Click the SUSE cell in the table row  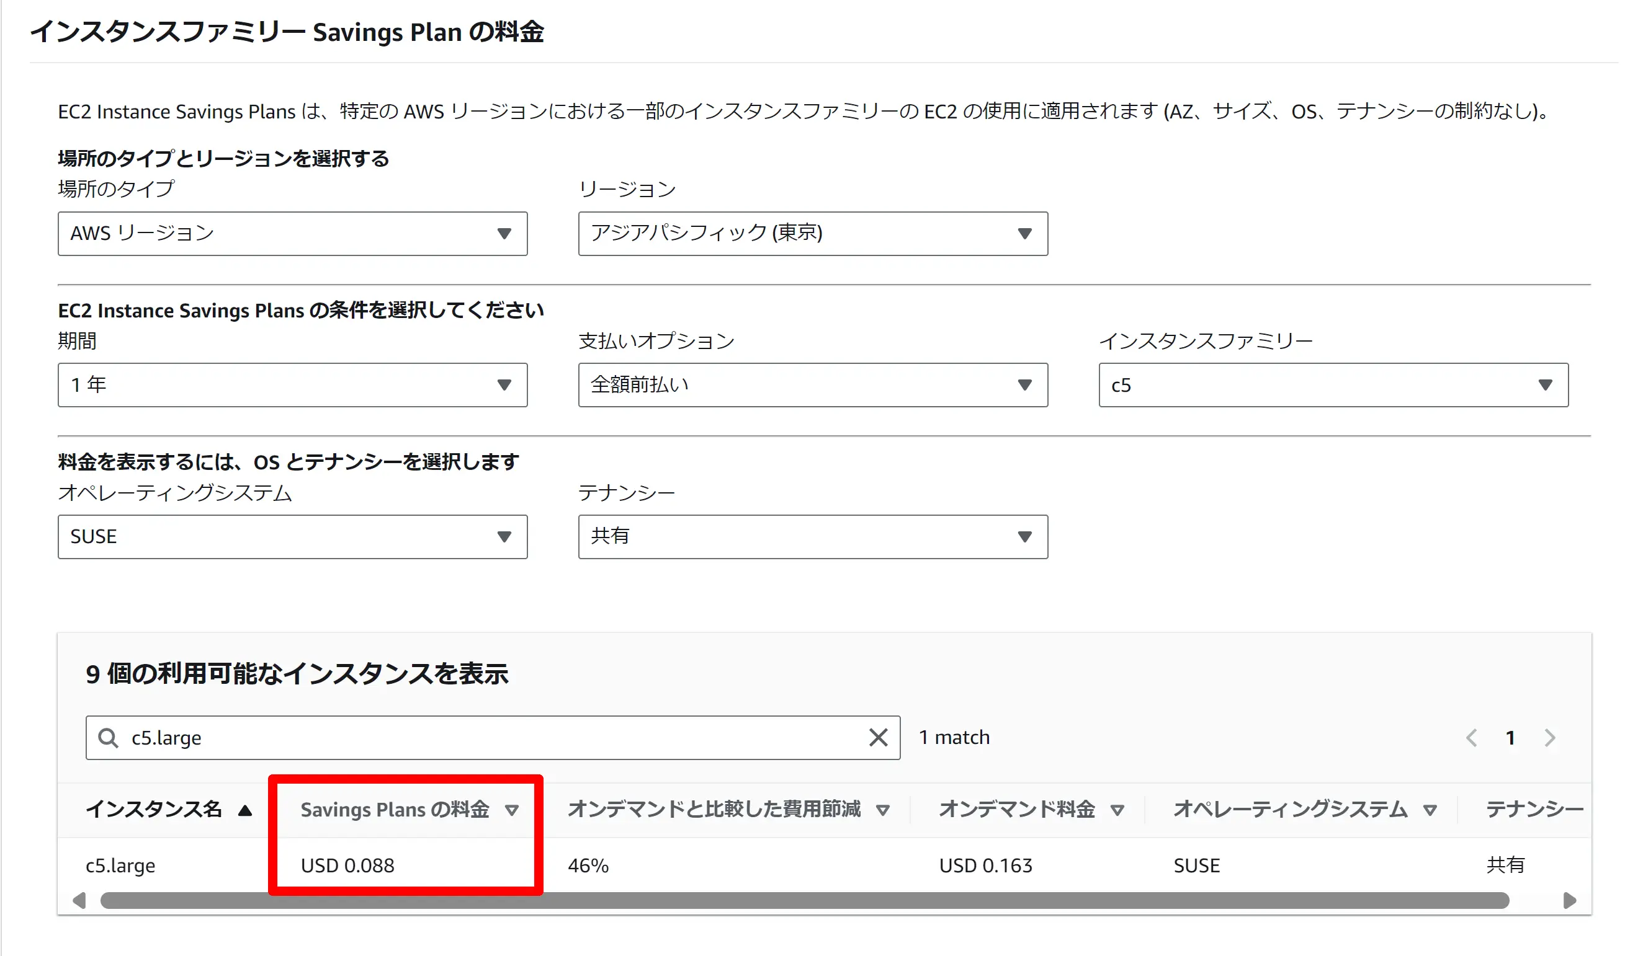click(1196, 865)
